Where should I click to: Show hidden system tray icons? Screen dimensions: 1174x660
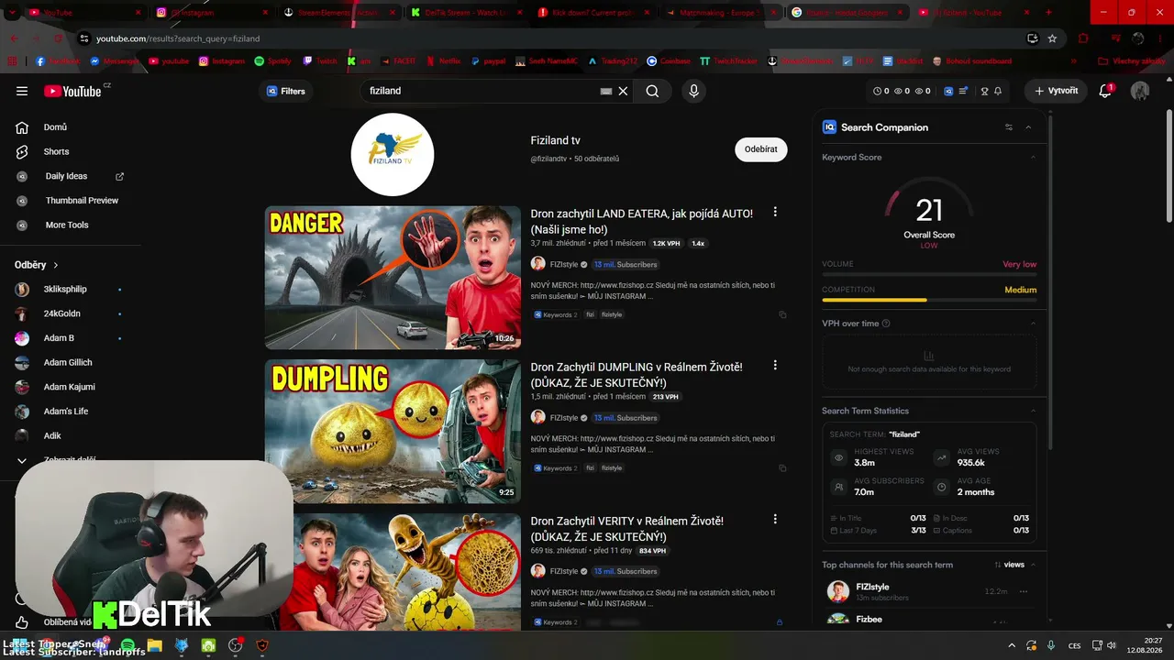pyautogui.click(x=1012, y=645)
